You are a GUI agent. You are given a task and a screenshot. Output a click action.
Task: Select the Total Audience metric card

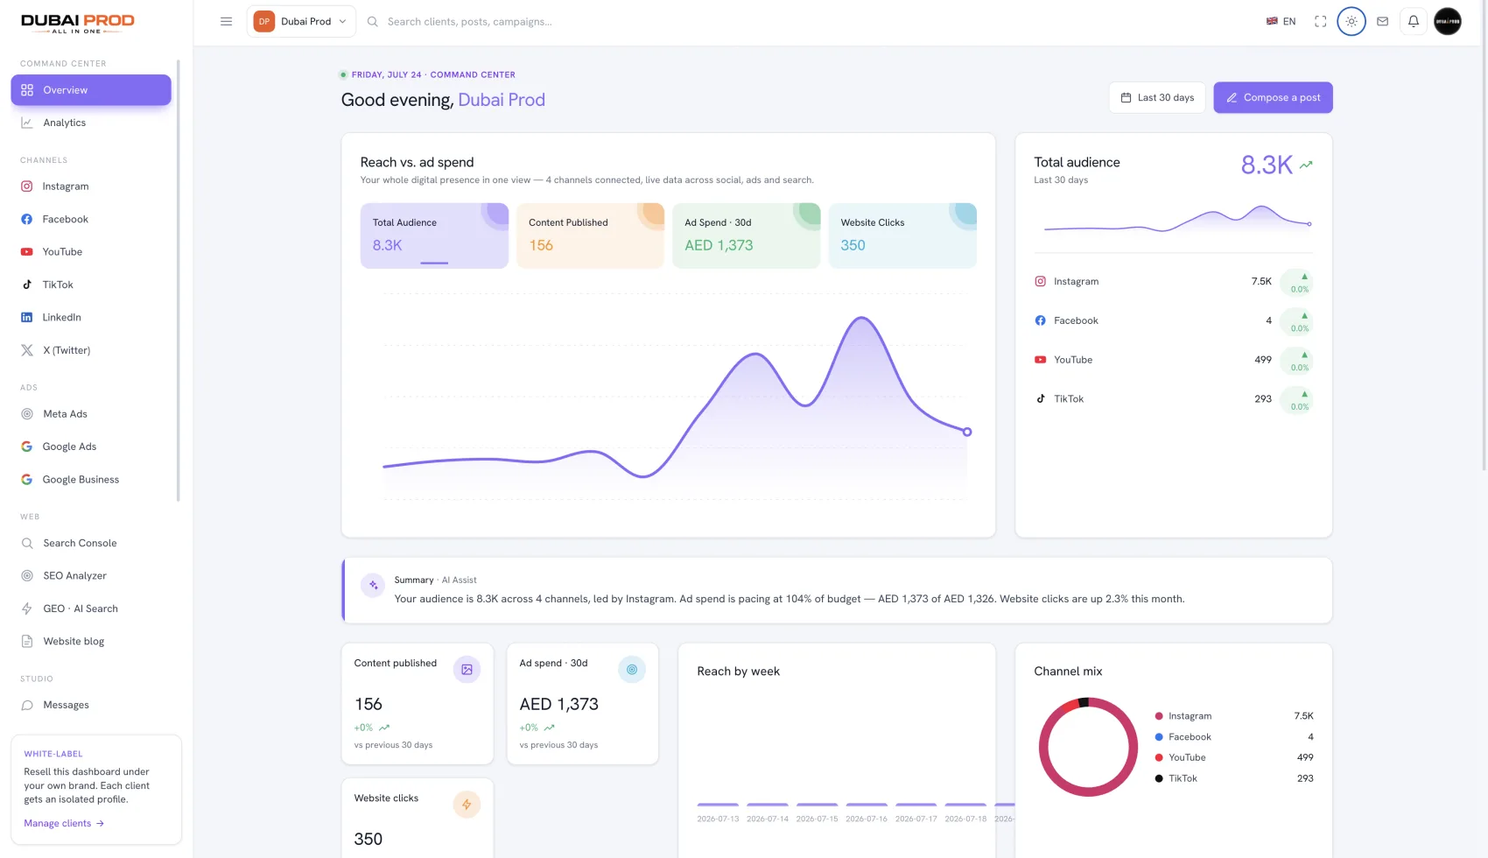[434, 236]
